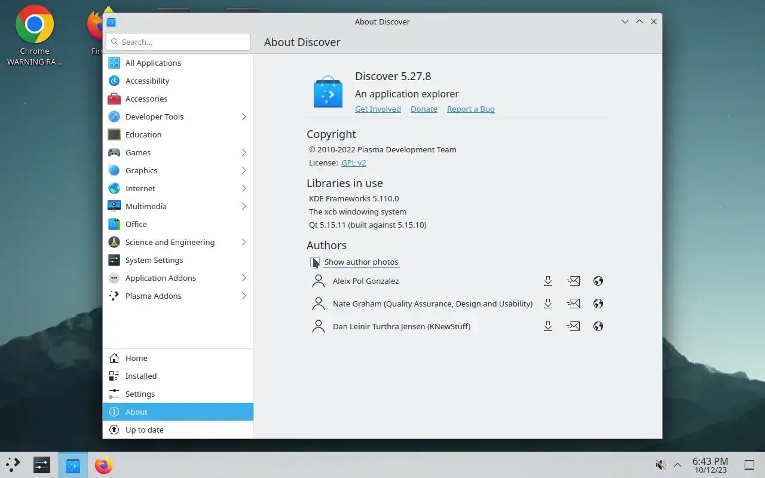Image resolution: width=765 pixels, height=478 pixels.
Task: Click the muted volume tray icon
Action: (x=660, y=465)
